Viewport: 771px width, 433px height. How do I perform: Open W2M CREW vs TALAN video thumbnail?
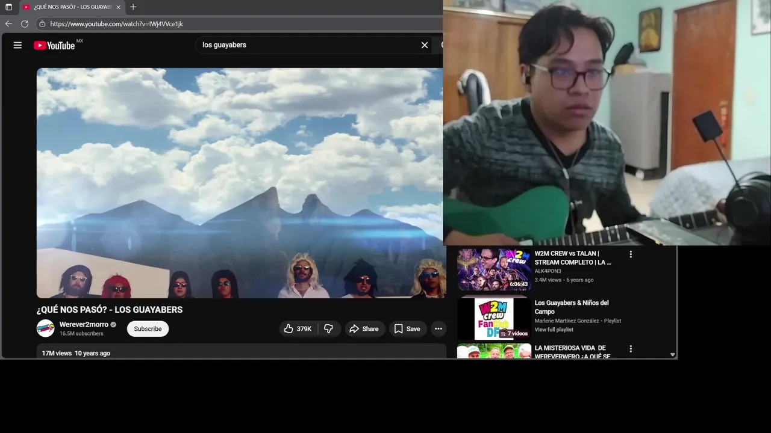[x=494, y=269]
